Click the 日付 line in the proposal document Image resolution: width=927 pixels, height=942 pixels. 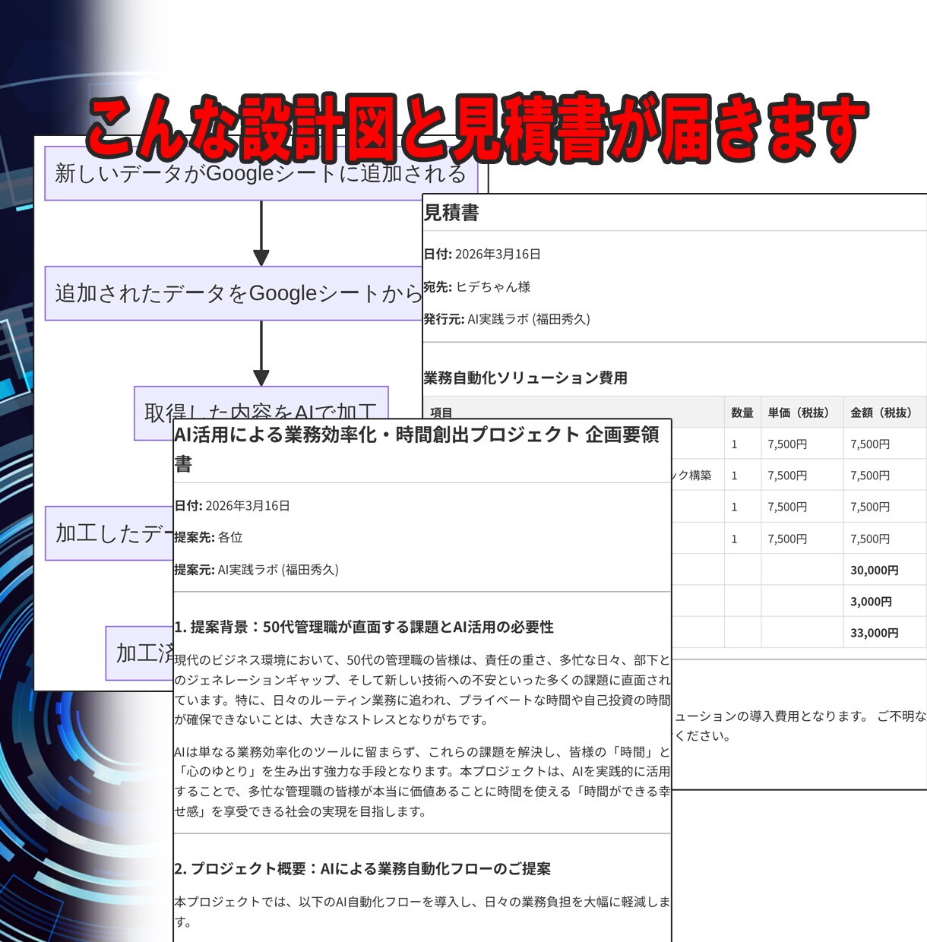pyautogui.click(x=232, y=505)
